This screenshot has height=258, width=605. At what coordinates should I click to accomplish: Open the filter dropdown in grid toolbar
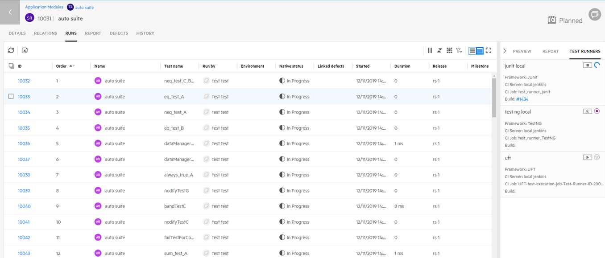(459, 50)
